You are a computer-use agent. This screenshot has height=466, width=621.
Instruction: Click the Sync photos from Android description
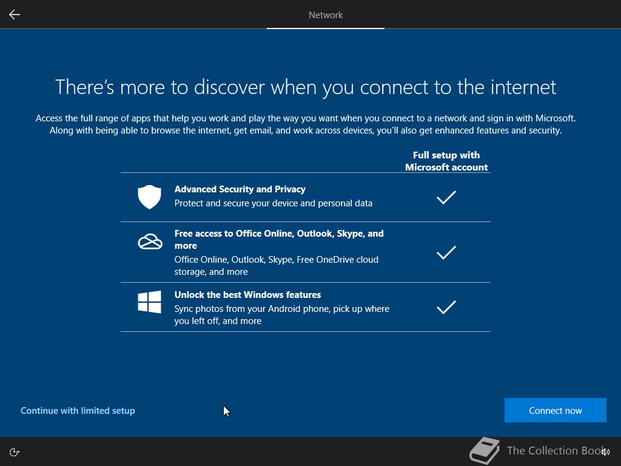(282, 315)
